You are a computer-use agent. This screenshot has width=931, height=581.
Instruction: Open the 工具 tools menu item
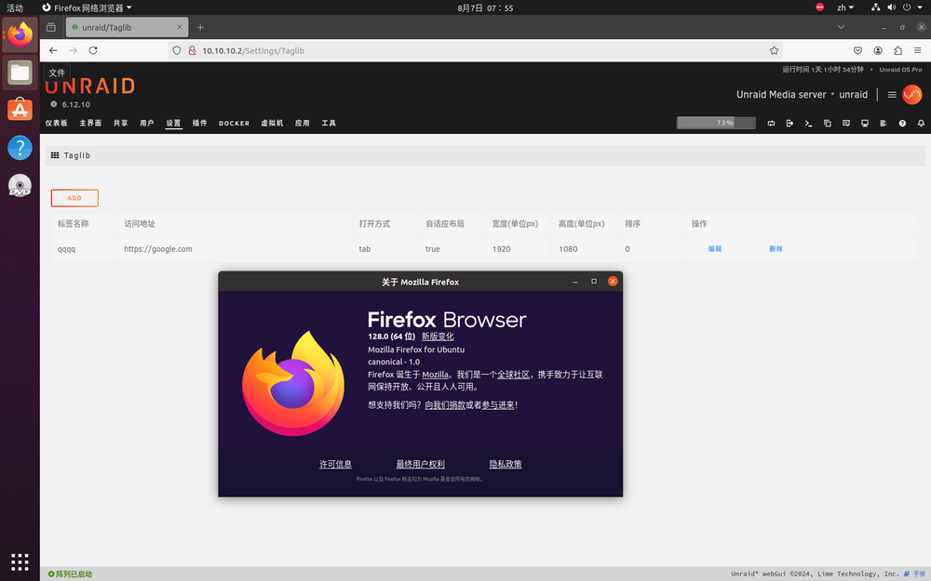point(329,124)
